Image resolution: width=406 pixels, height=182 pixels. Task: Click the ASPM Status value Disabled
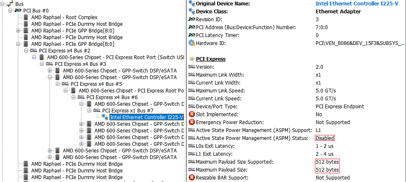point(324,138)
